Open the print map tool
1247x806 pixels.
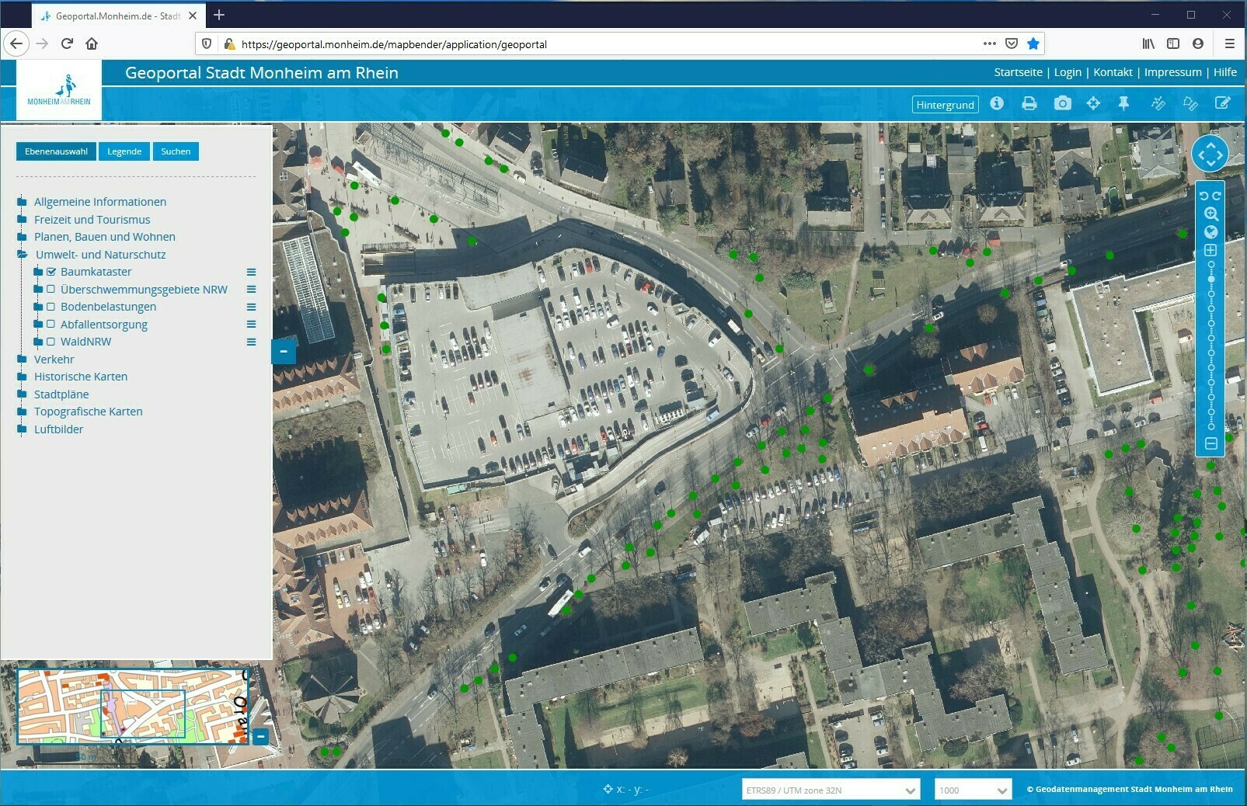[x=1029, y=103]
